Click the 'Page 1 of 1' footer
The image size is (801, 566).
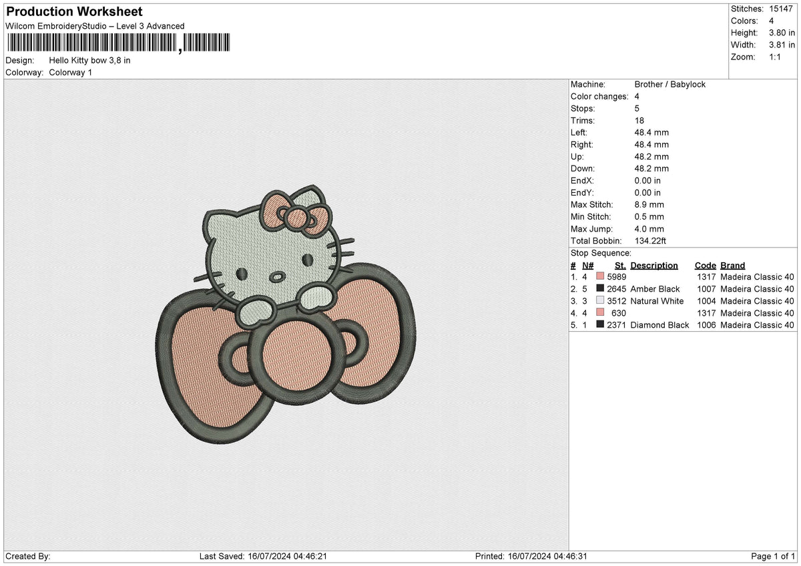(x=773, y=557)
